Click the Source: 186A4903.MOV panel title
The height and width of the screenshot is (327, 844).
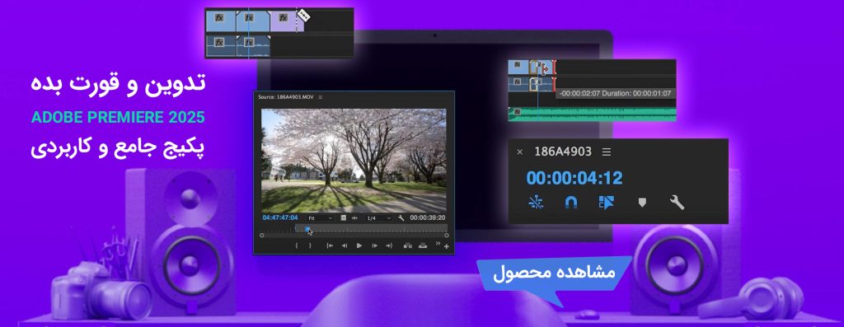click(x=286, y=97)
